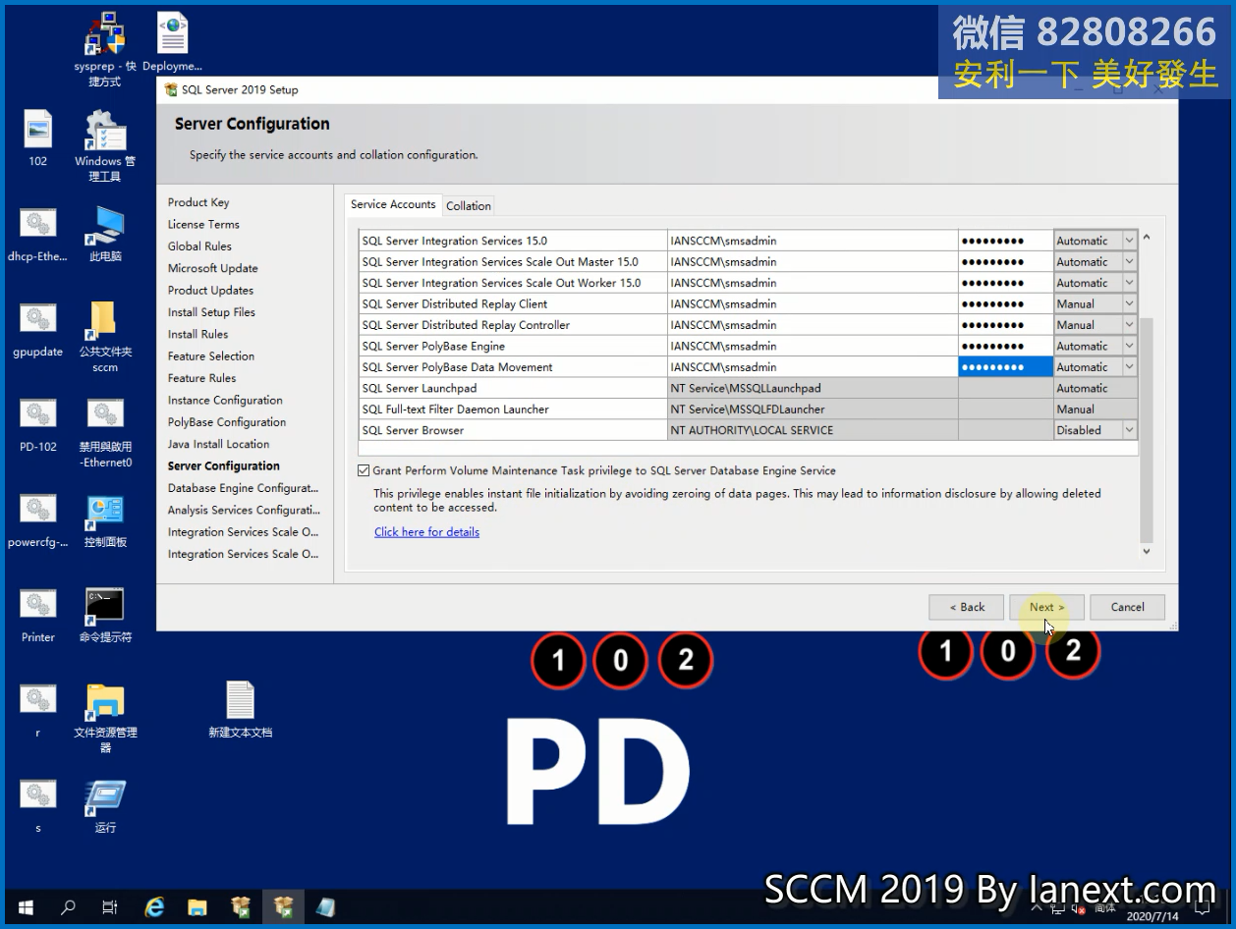Change startup type for PolyBase Engine
1236x929 pixels.
(1129, 347)
